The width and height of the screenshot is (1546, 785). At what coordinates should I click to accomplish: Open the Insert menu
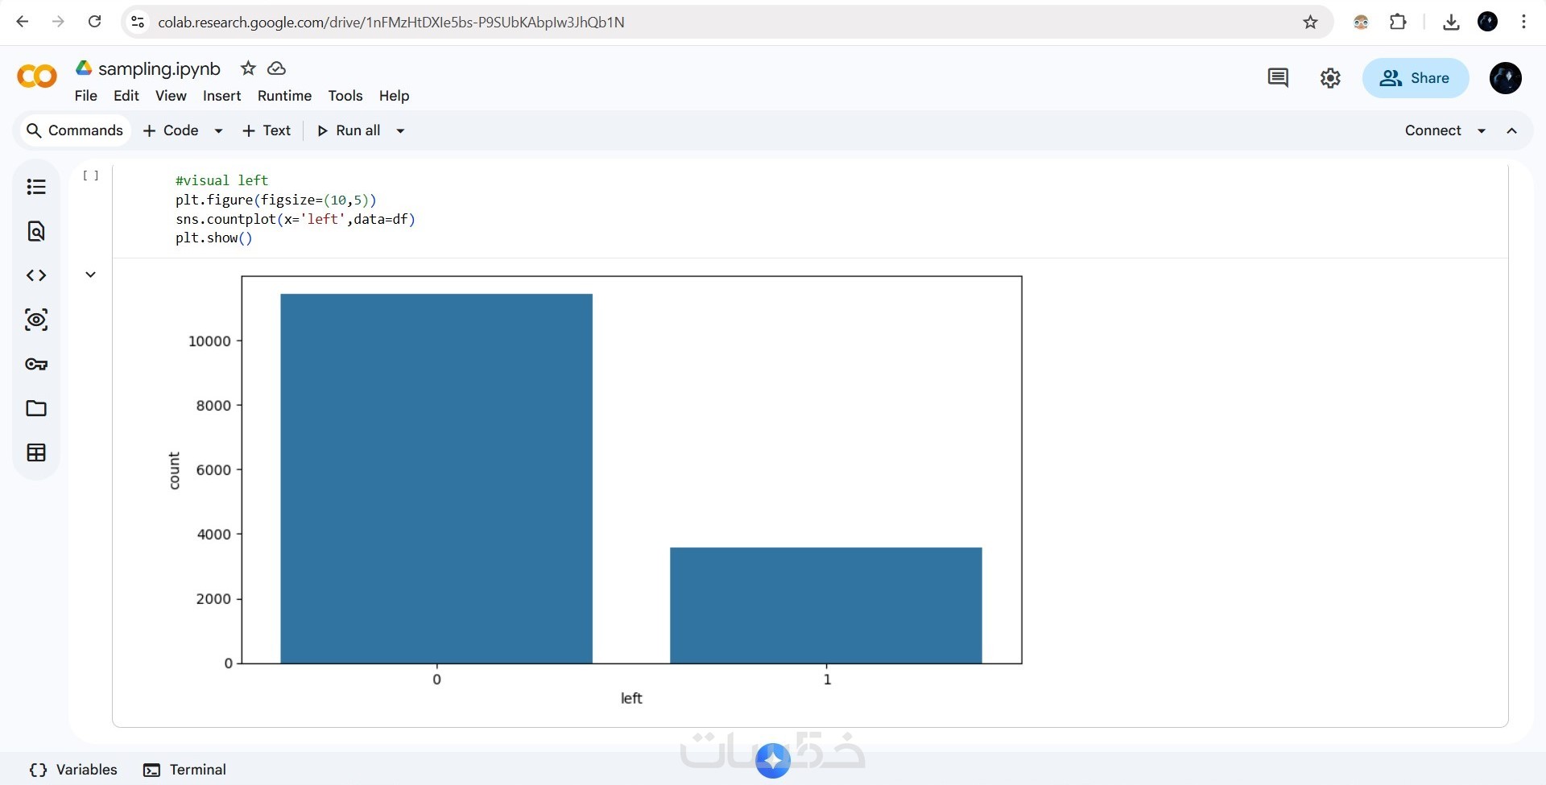pos(222,96)
